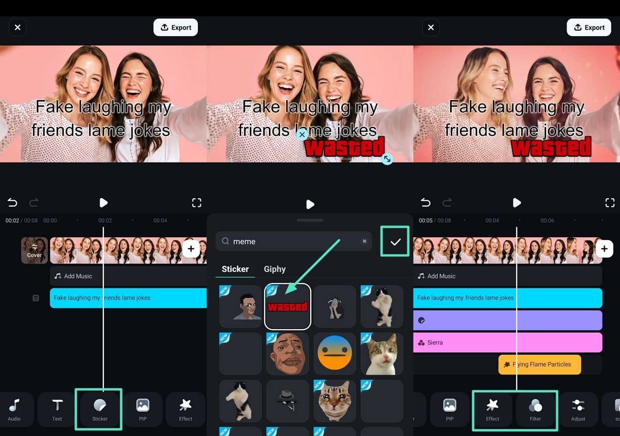The width and height of the screenshot is (620, 436).
Task: Select the wasted sticker thumbnail
Action: [288, 307]
